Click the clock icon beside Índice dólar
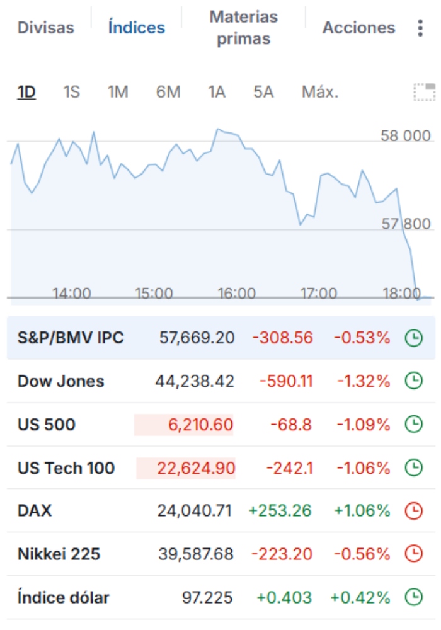Screen dimensions: 441x630 (413, 597)
